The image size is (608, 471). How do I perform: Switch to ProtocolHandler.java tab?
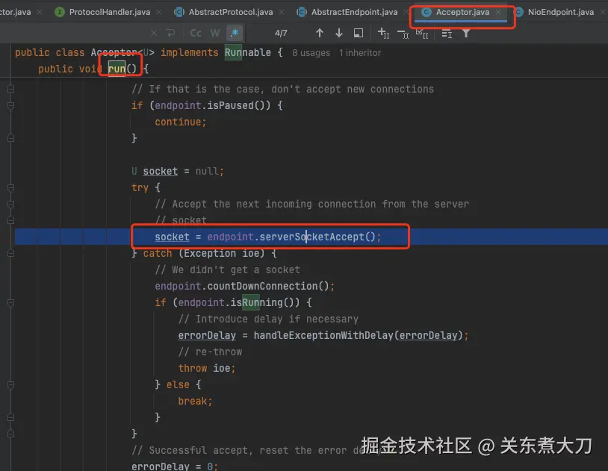(109, 12)
